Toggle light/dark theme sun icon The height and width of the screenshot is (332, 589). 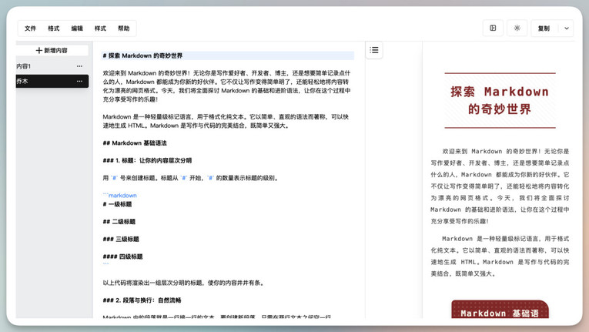(x=517, y=29)
